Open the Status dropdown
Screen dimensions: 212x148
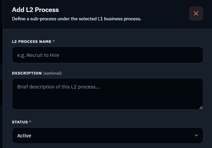[x=108, y=136]
